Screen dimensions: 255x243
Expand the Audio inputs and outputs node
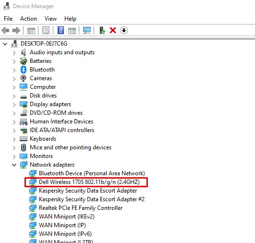pyautogui.click(x=14, y=53)
